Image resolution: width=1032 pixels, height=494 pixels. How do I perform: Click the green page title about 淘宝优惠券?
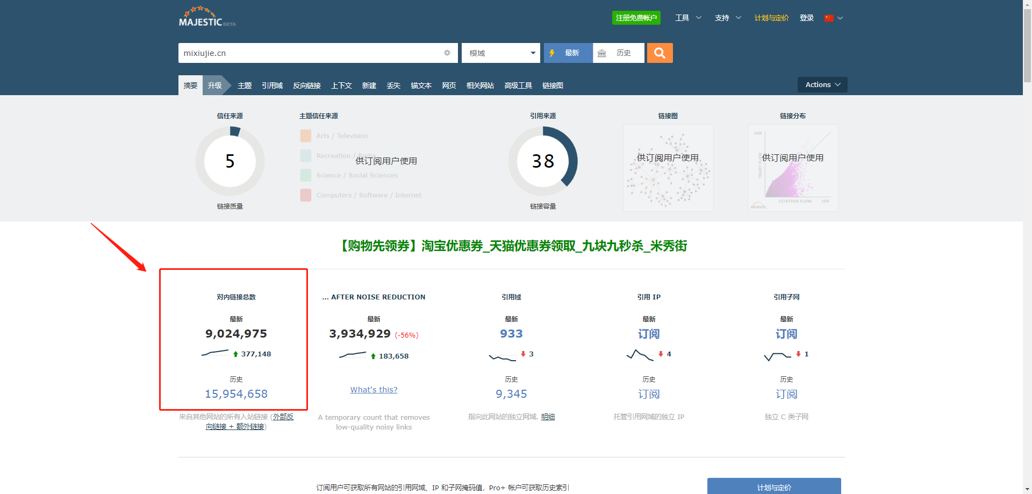(x=512, y=246)
